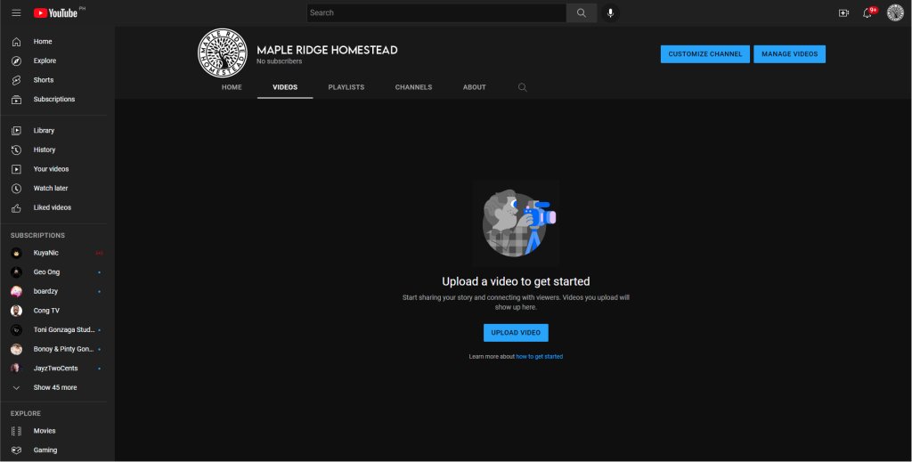Screen dimensions: 912x462
Task: Click the cameraman illustration
Action: coord(516,223)
